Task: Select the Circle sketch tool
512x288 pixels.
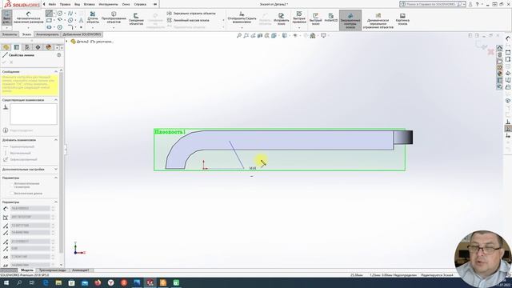Action: point(60,14)
